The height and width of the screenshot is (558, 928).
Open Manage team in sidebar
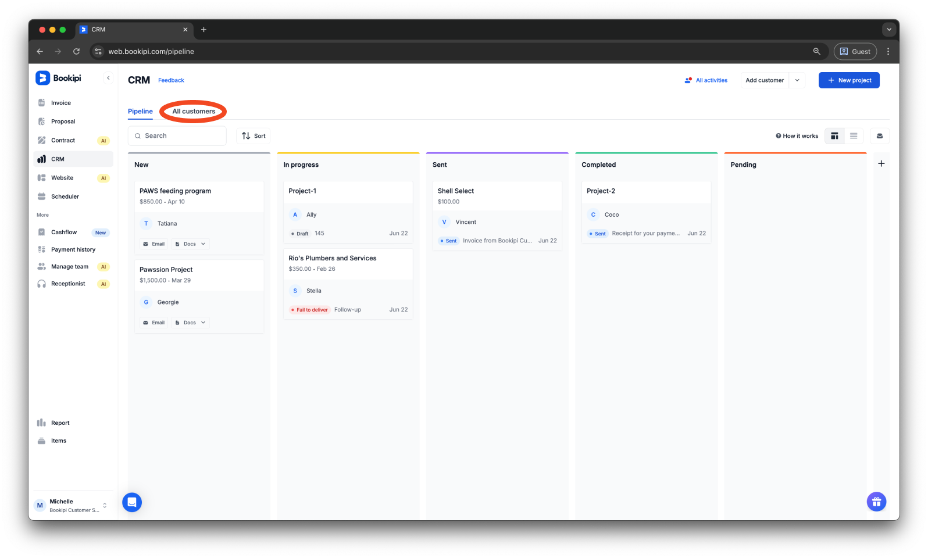point(73,267)
